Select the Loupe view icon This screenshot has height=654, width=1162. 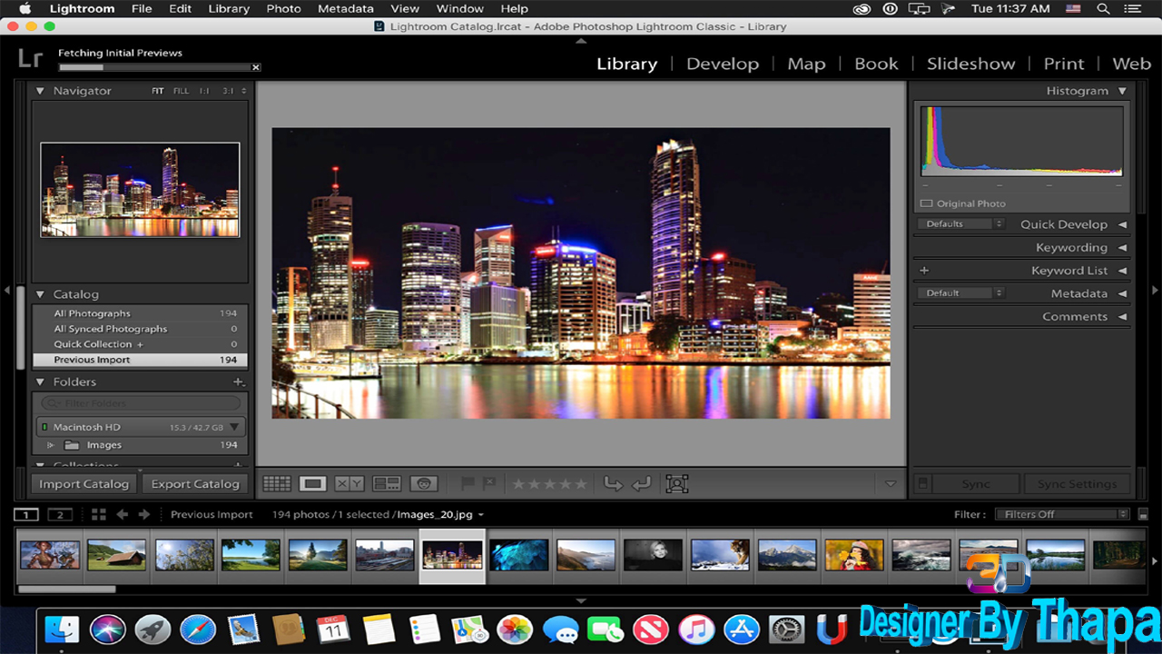[x=313, y=484]
